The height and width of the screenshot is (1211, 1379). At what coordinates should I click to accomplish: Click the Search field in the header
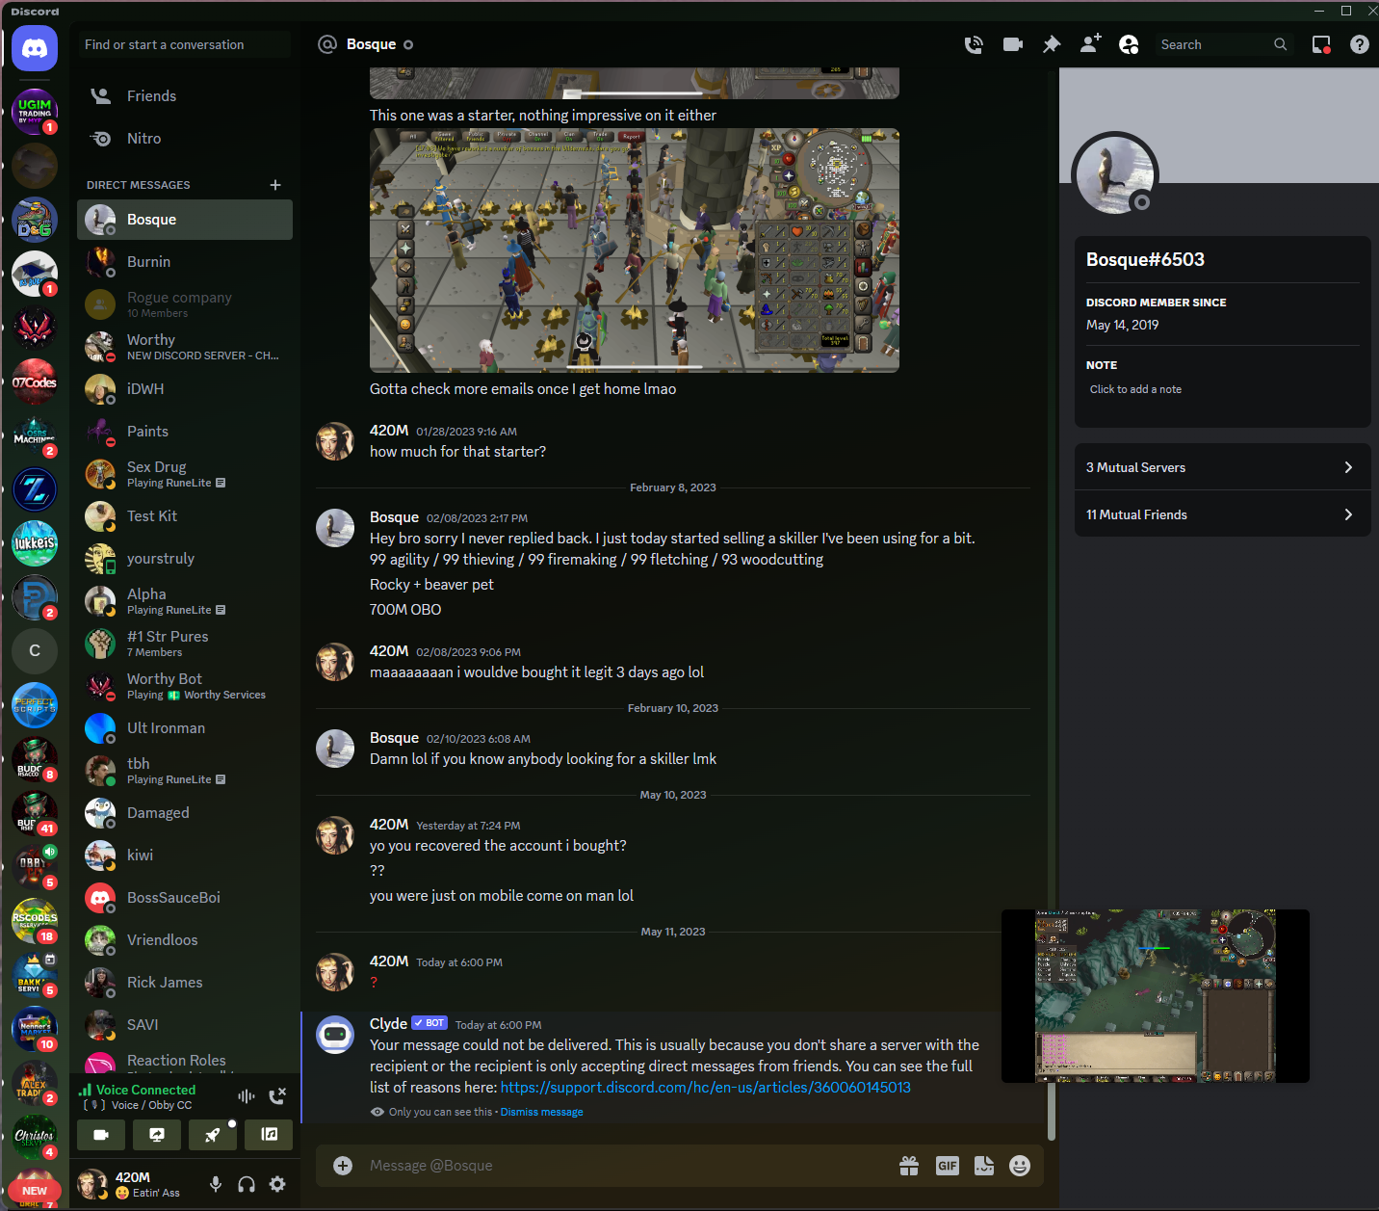pos(1223,44)
